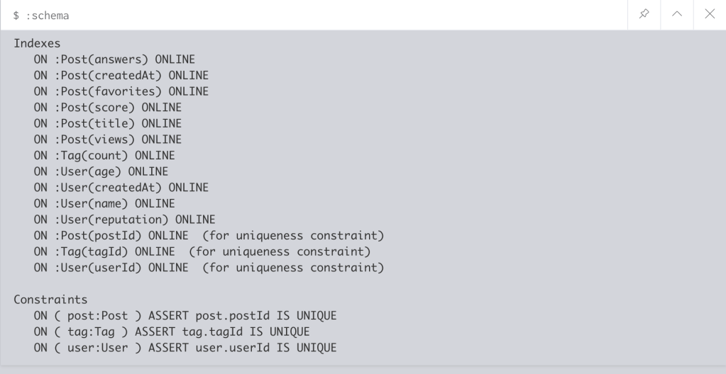Click the post.postId IS UNIQUE constraint
The height and width of the screenshot is (374, 726).
(x=185, y=315)
